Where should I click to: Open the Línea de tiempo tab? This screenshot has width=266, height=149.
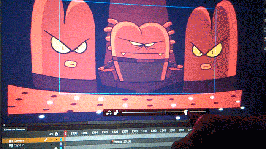[14, 130]
